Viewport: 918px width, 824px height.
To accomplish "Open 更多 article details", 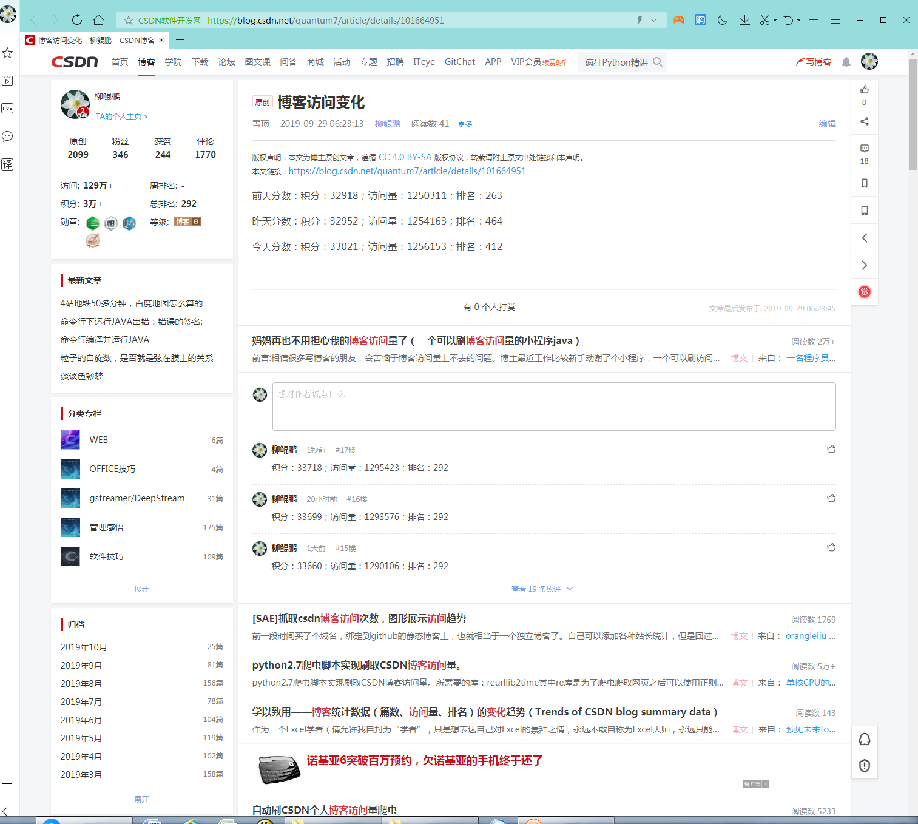I will 465,124.
